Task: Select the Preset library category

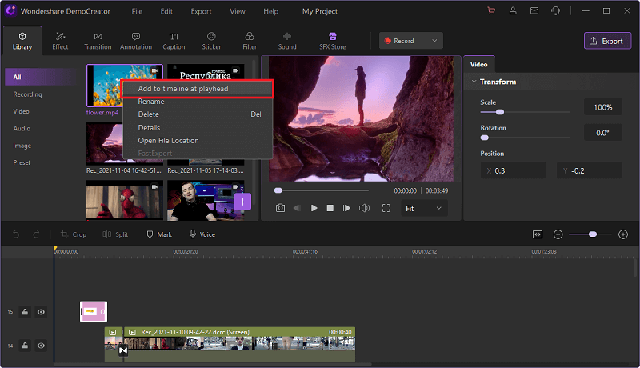Action: 22,162
